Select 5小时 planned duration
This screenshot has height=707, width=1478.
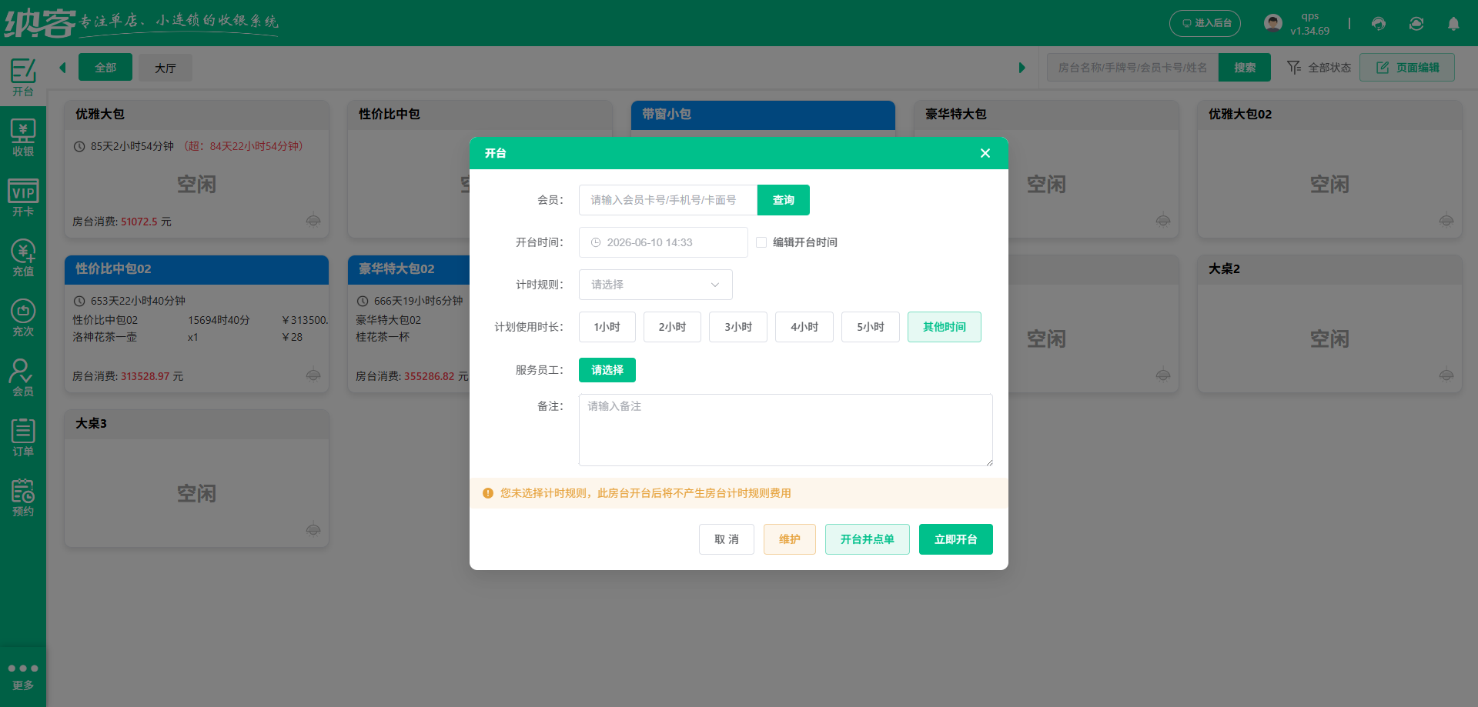[x=871, y=327]
